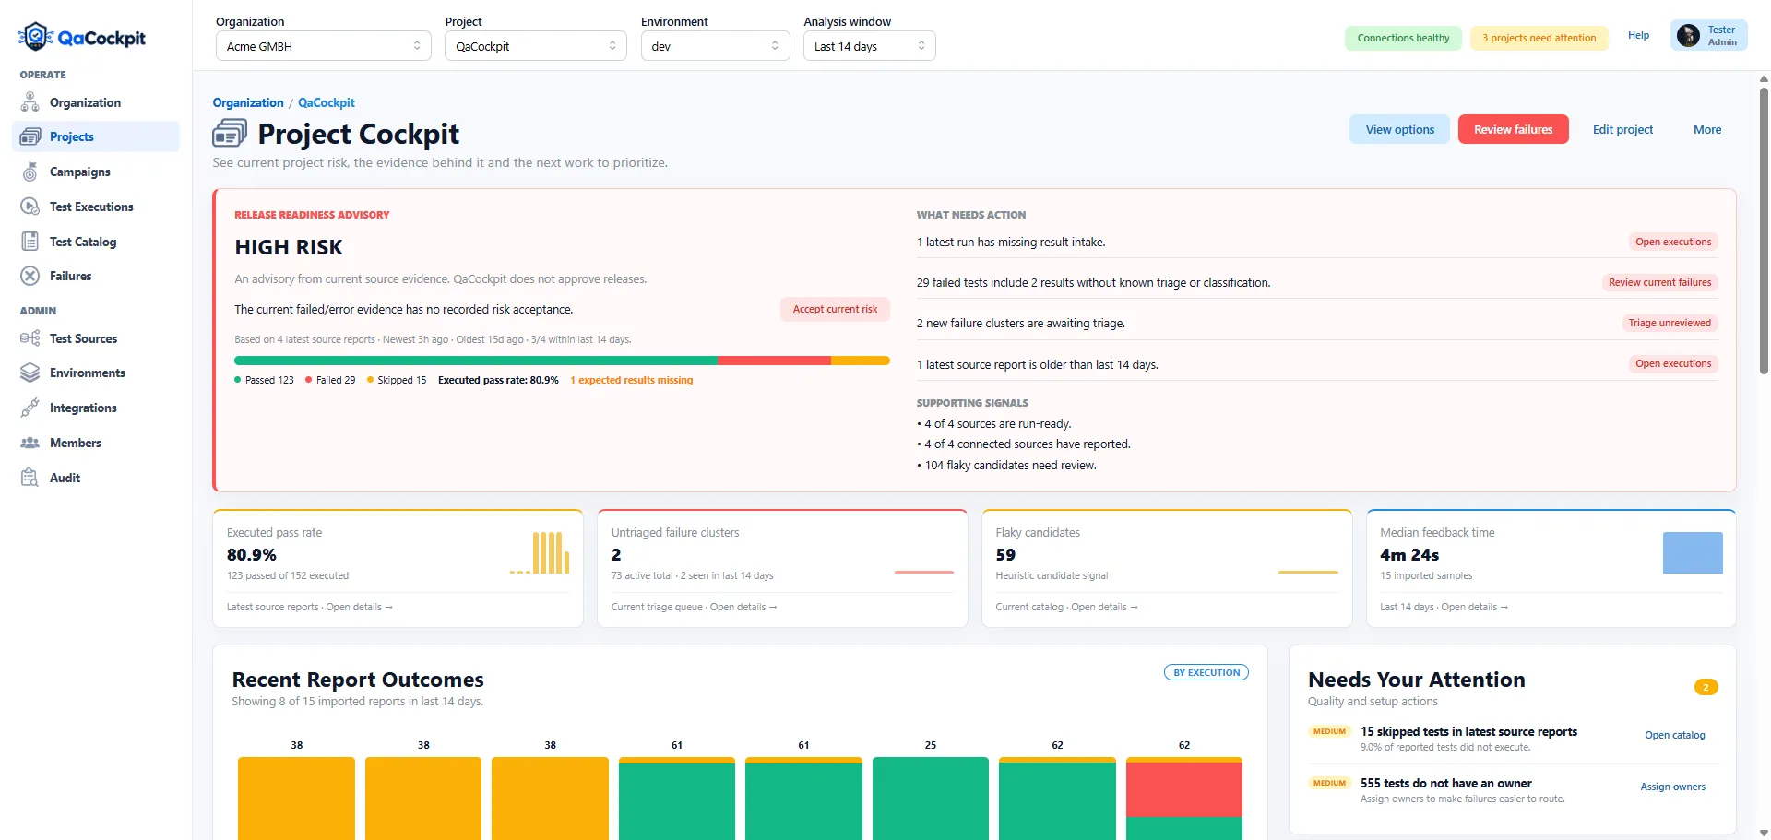Open the Environment dropdown set to dev

[715, 46]
